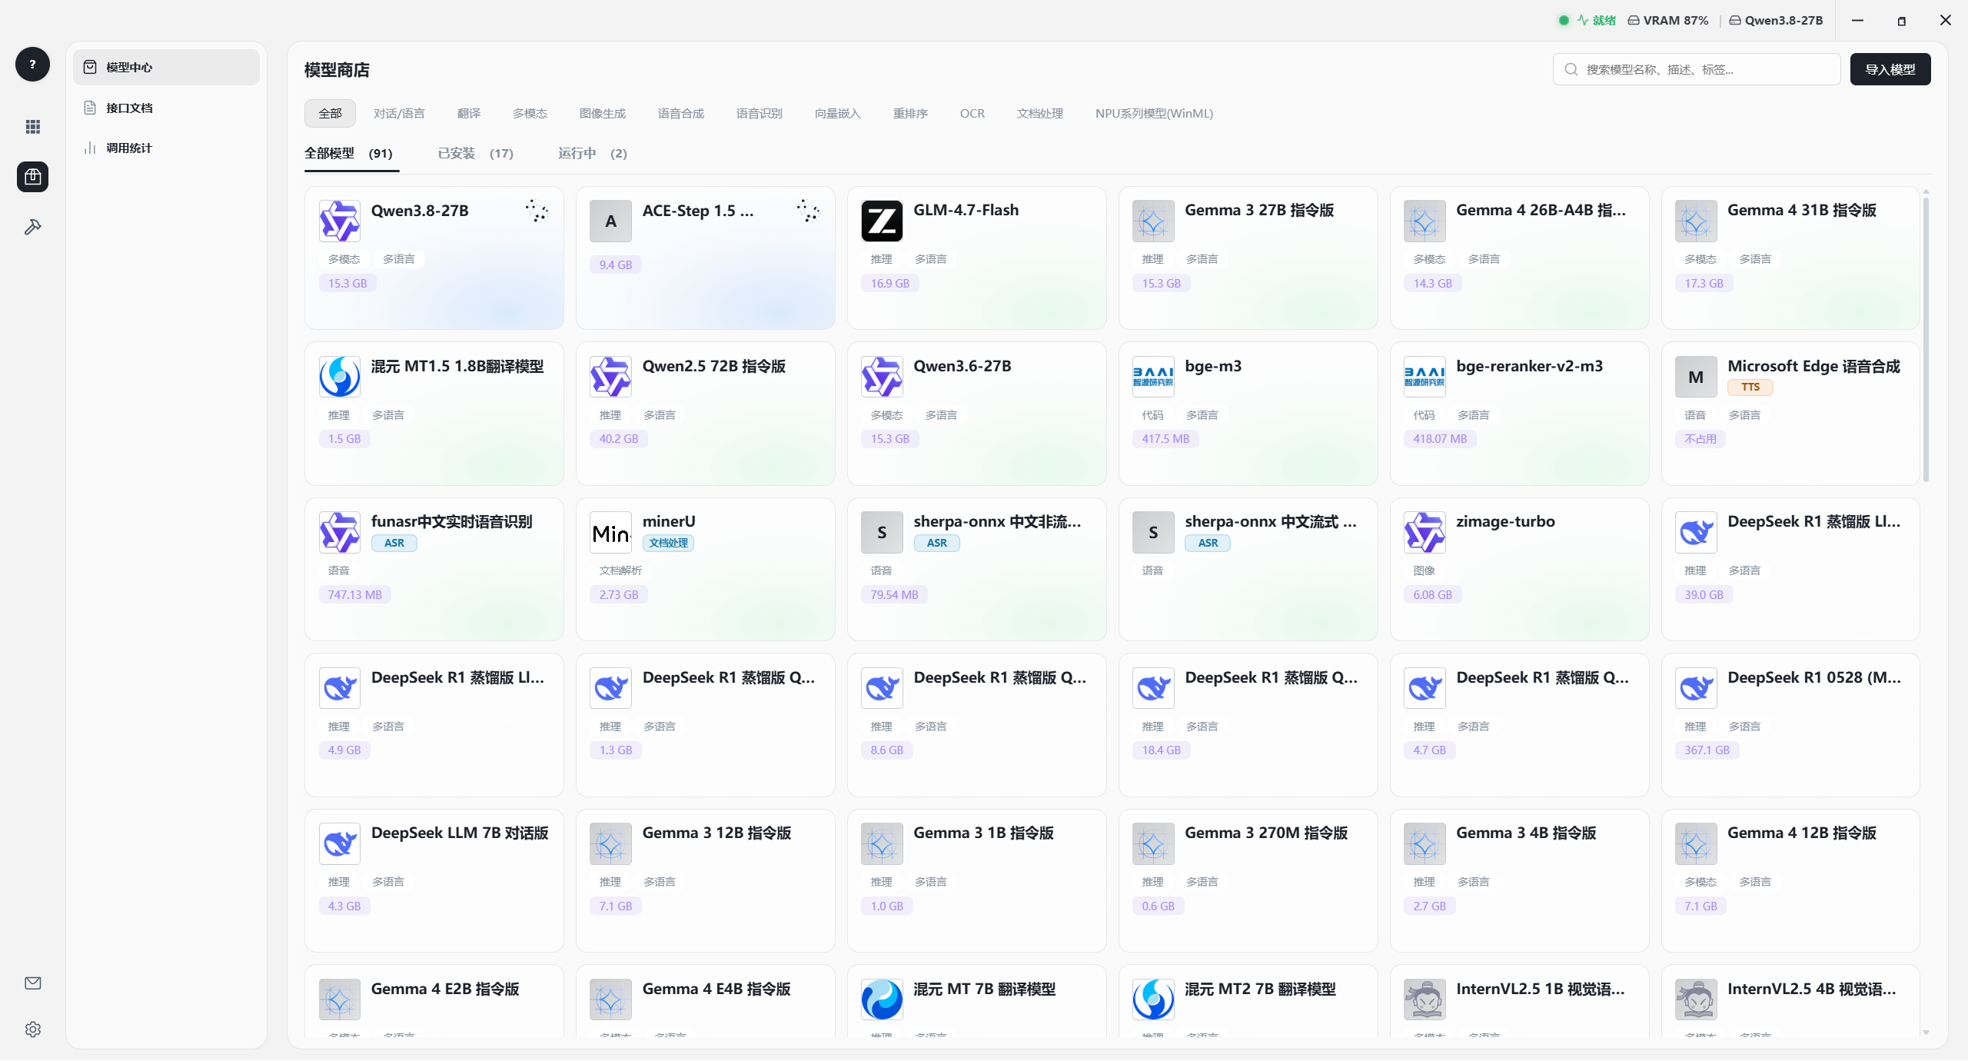The width and height of the screenshot is (1968, 1061).
Task: Click the Gemma 3 27B model icon
Action: coord(1153,221)
